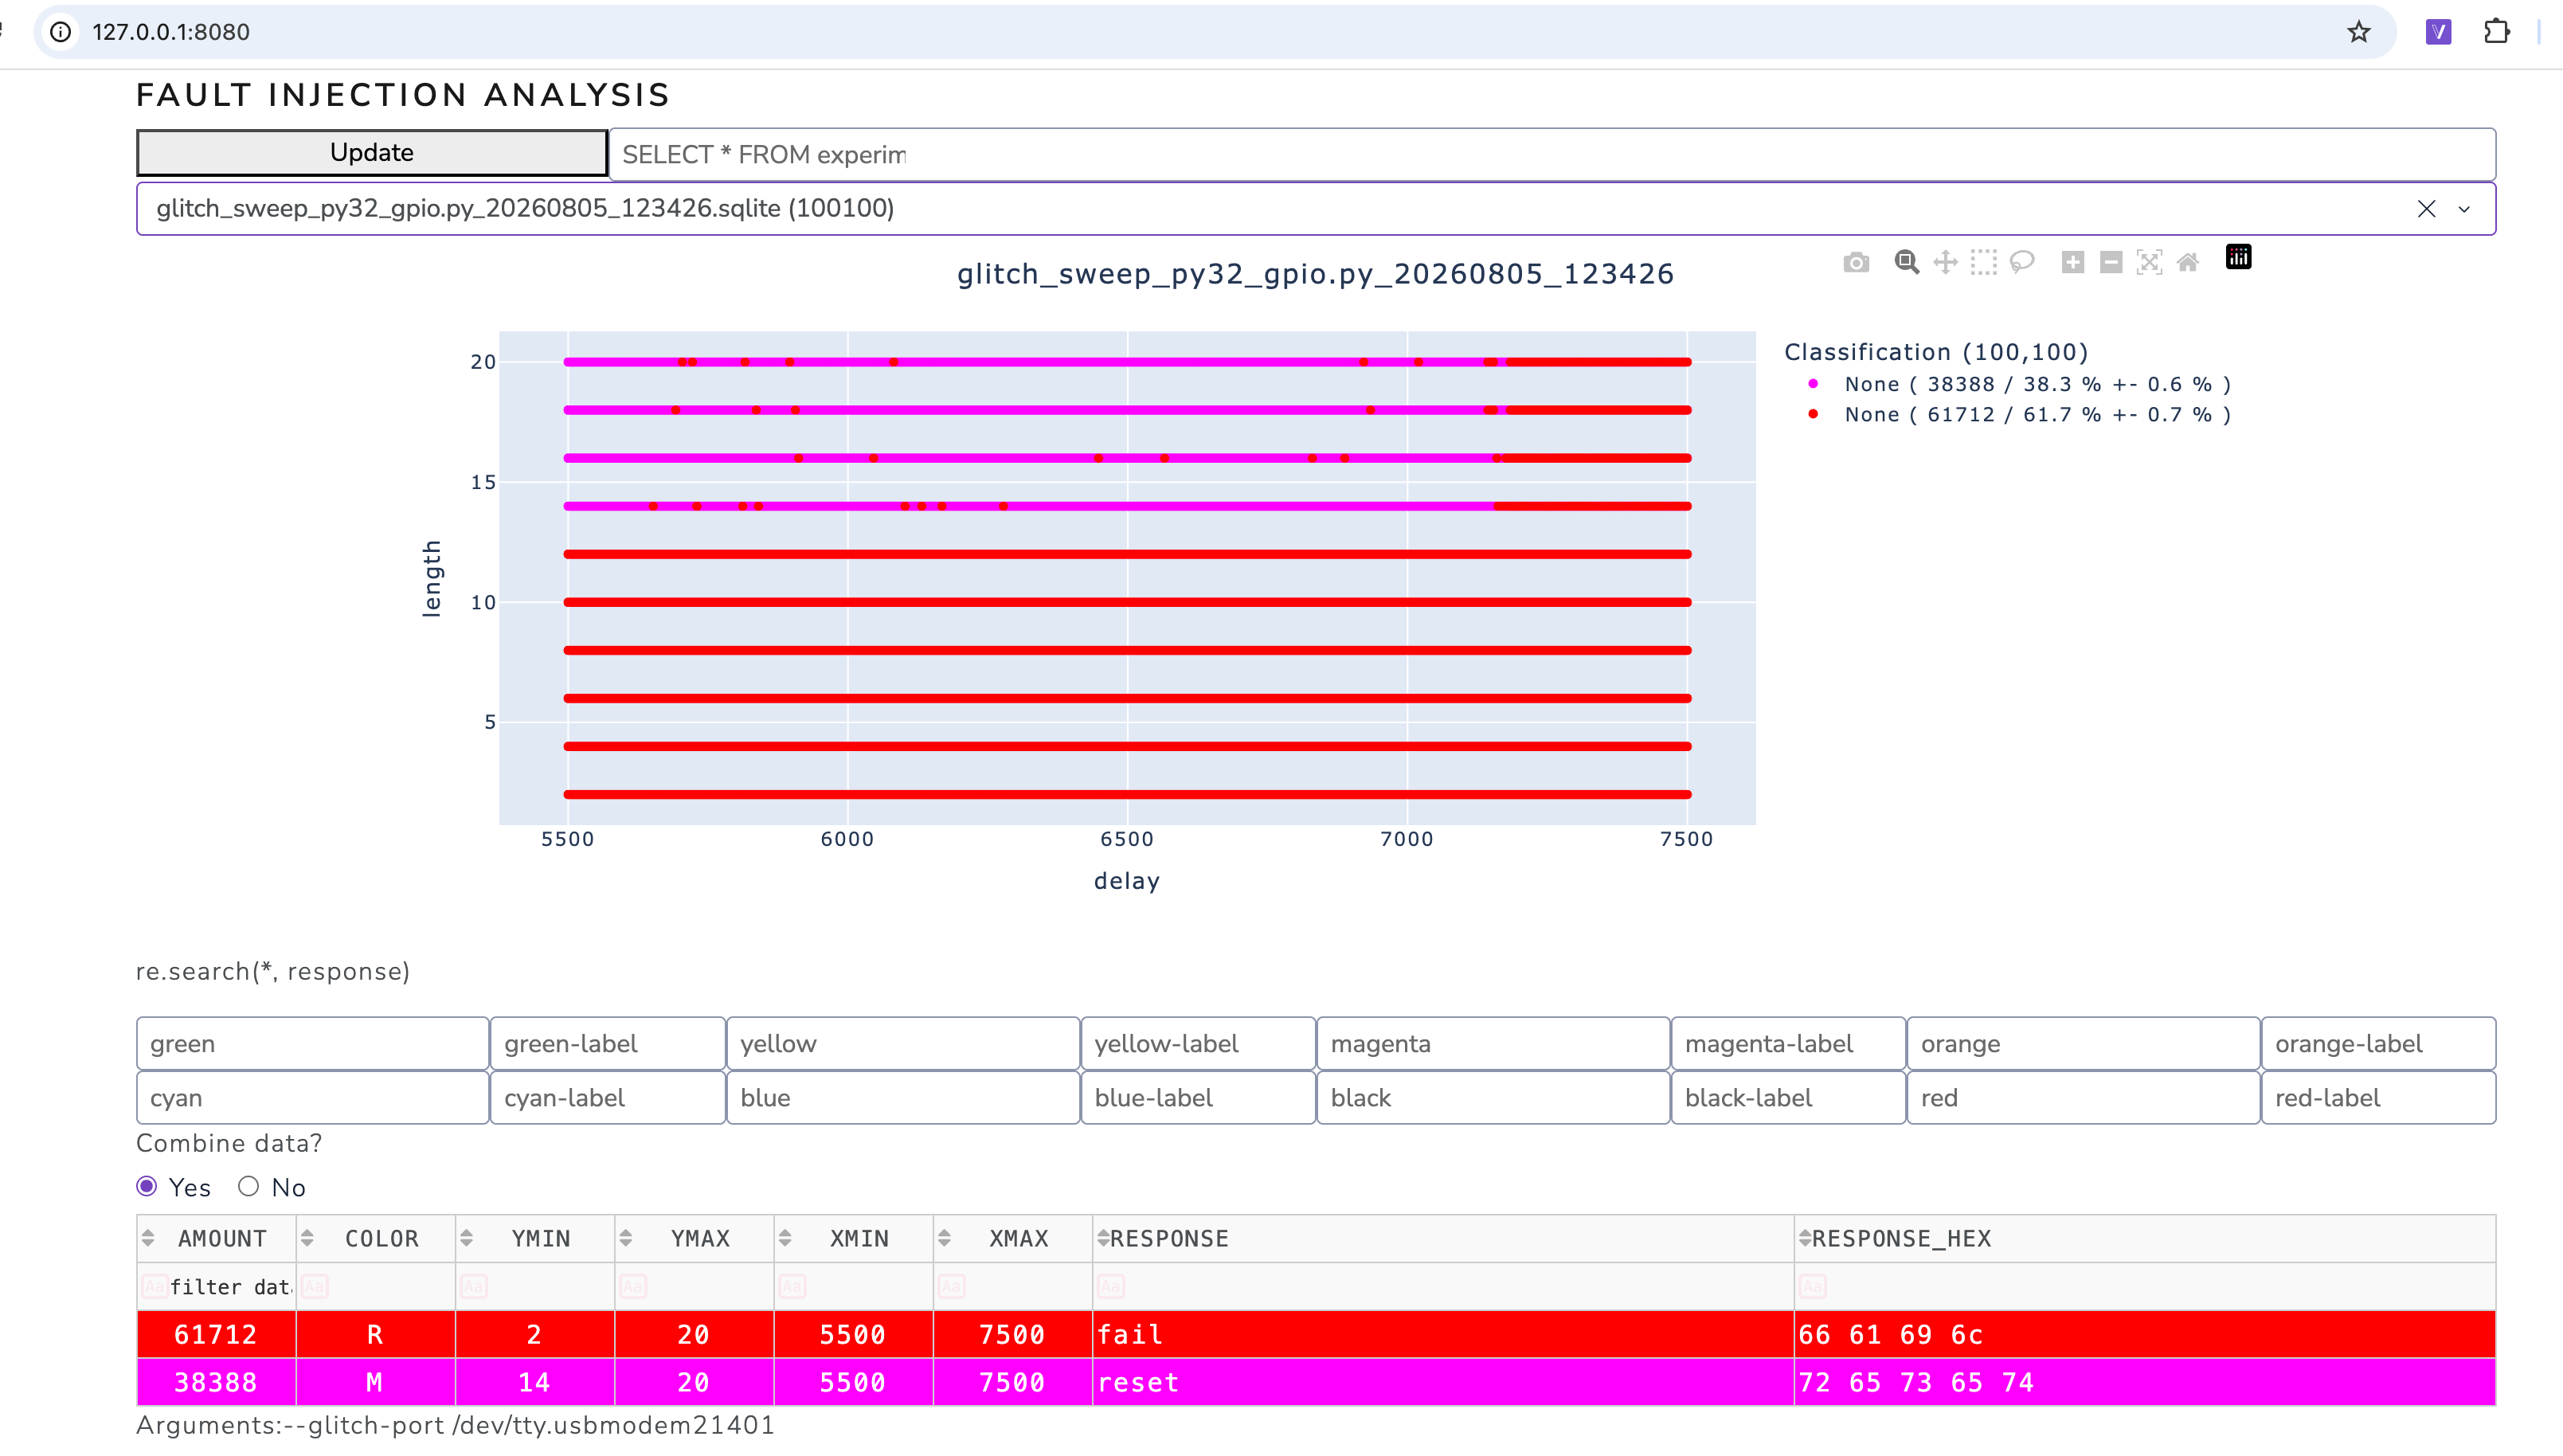Focus the SQL query input field
Screen dimensions: 2563x1456
click(1552, 154)
